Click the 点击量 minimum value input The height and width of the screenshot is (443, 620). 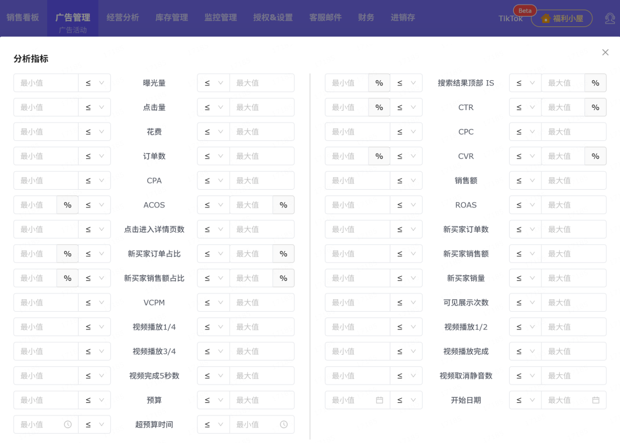point(46,107)
